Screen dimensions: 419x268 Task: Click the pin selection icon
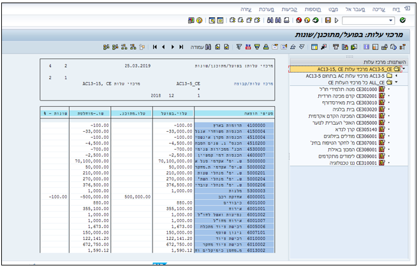click(323, 47)
